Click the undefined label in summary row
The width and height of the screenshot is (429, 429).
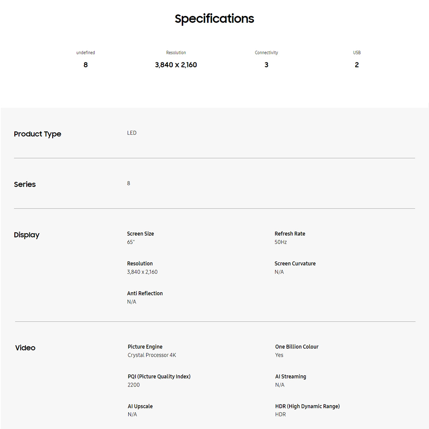coord(85,52)
